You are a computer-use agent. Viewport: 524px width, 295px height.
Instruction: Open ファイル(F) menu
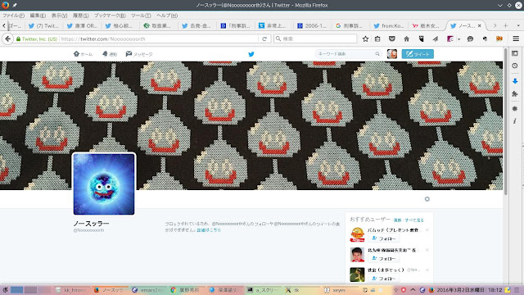coord(13,16)
